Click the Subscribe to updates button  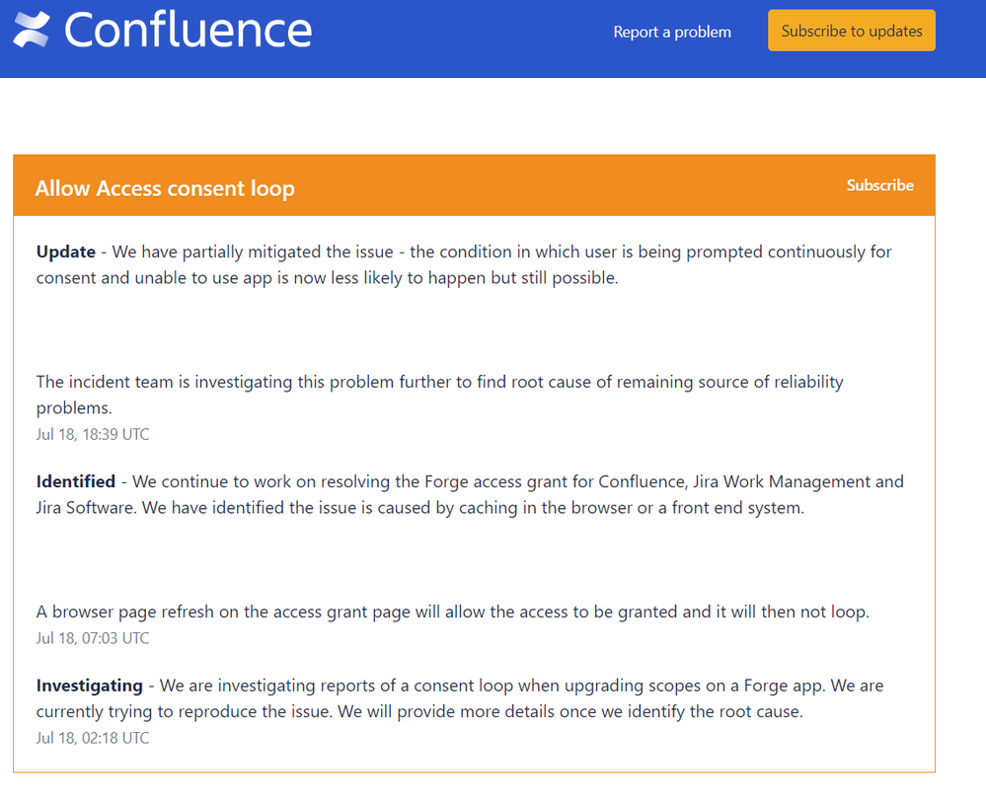[852, 31]
